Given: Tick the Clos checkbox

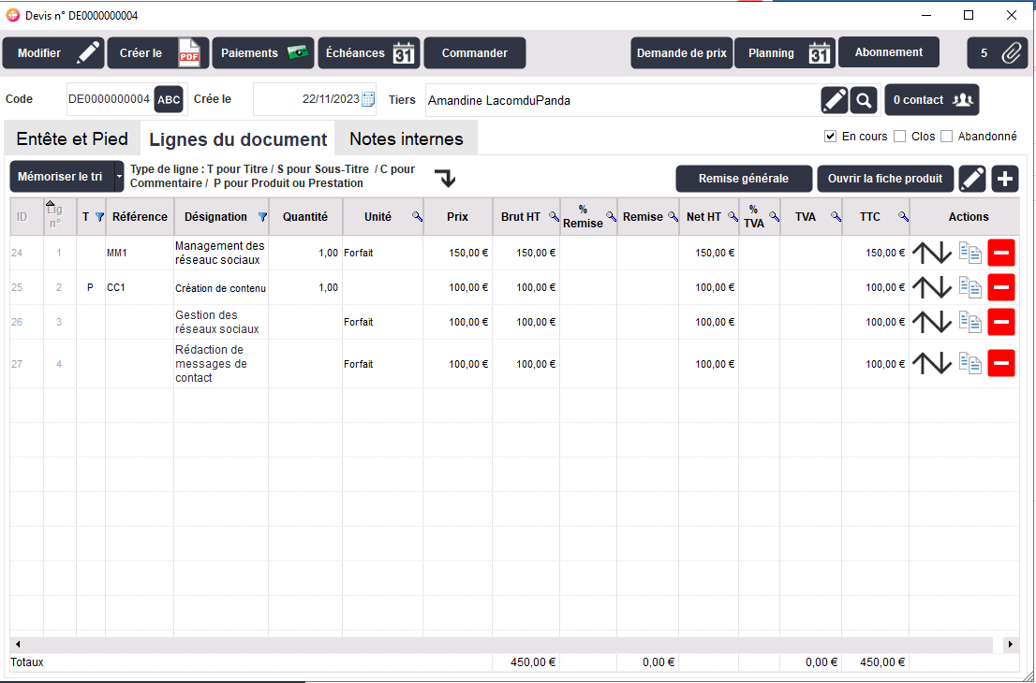Looking at the screenshot, I should pos(899,137).
